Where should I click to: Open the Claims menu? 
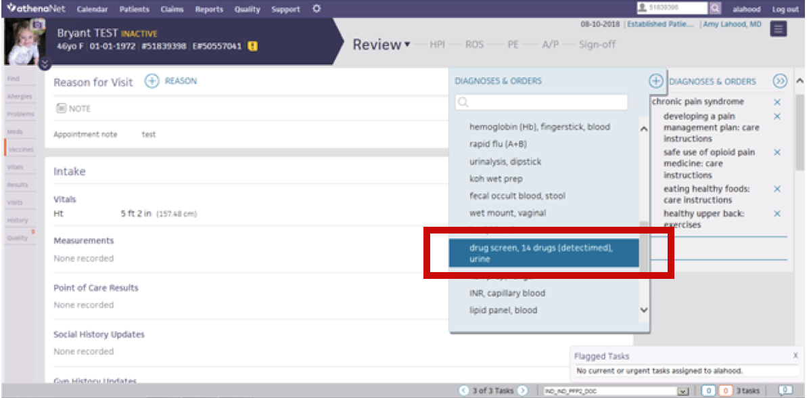(172, 9)
